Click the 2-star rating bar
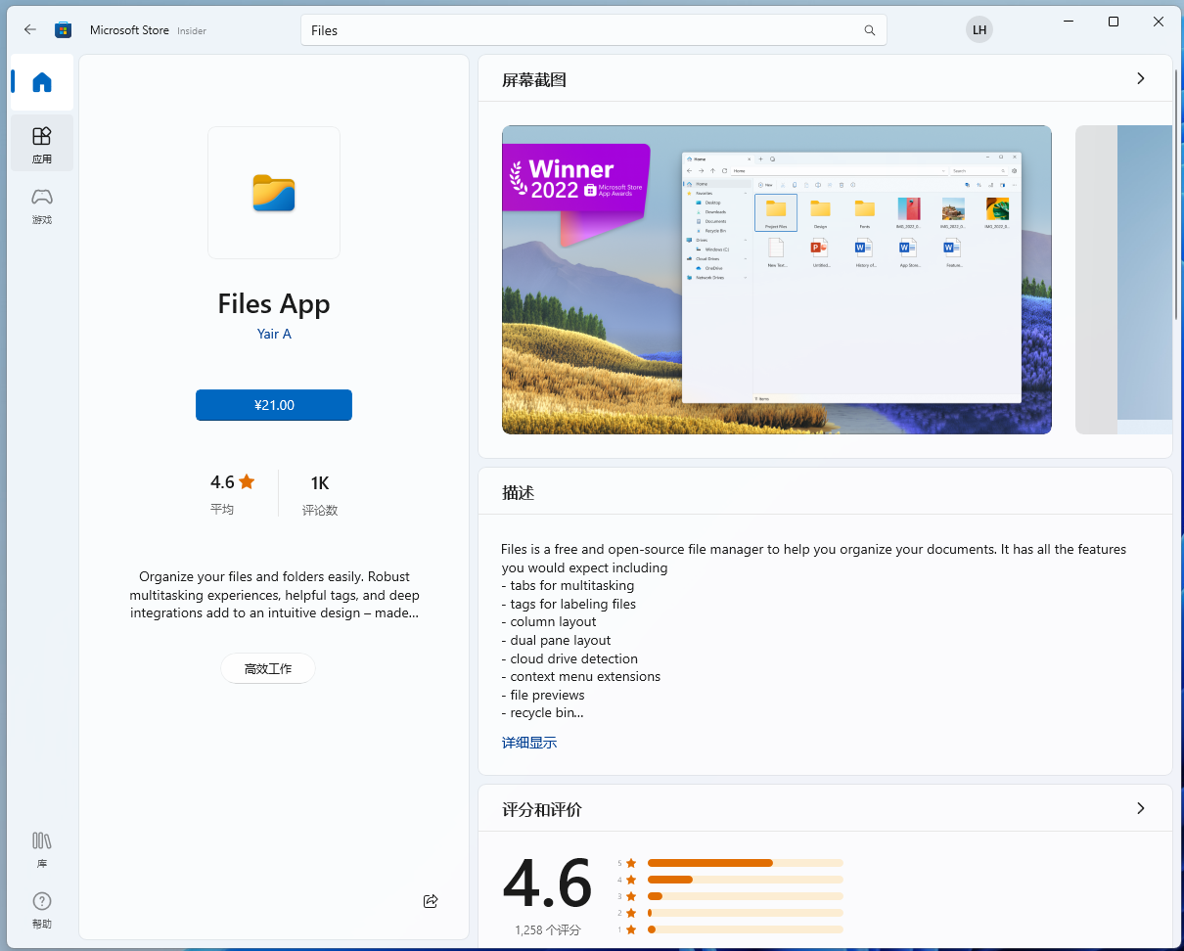This screenshot has width=1184, height=951. pyautogui.click(x=745, y=913)
